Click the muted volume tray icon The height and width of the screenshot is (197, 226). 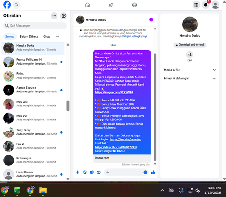198,191
